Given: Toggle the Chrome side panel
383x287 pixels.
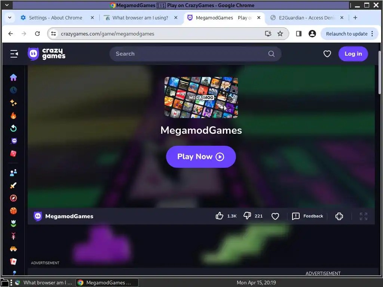Looking at the screenshot, I should [x=299, y=34].
